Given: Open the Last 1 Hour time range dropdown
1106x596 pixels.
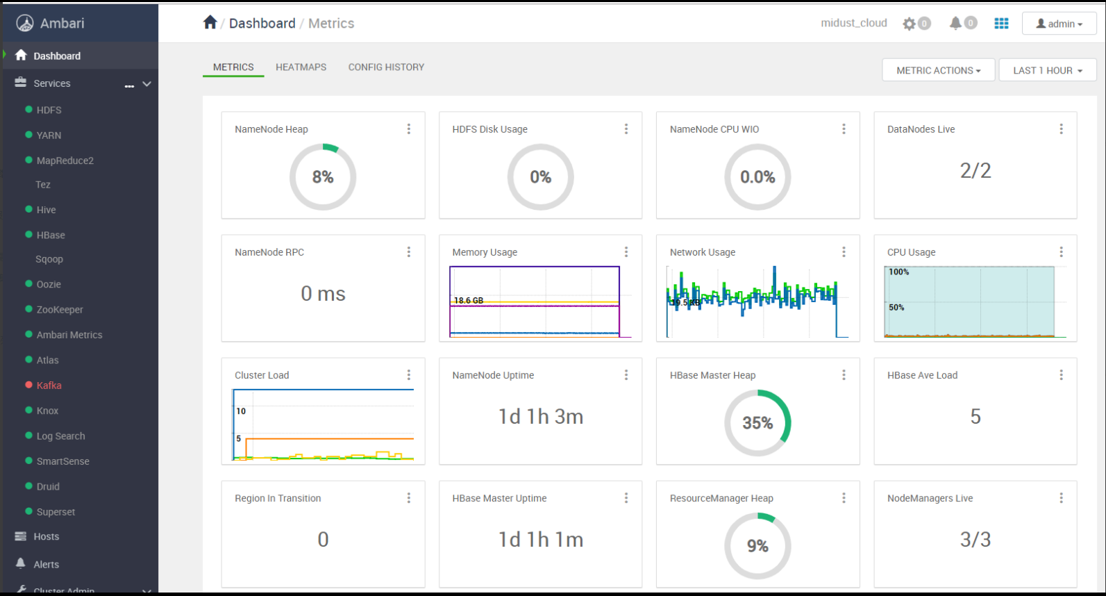Looking at the screenshot, I should click(1048, 70).
